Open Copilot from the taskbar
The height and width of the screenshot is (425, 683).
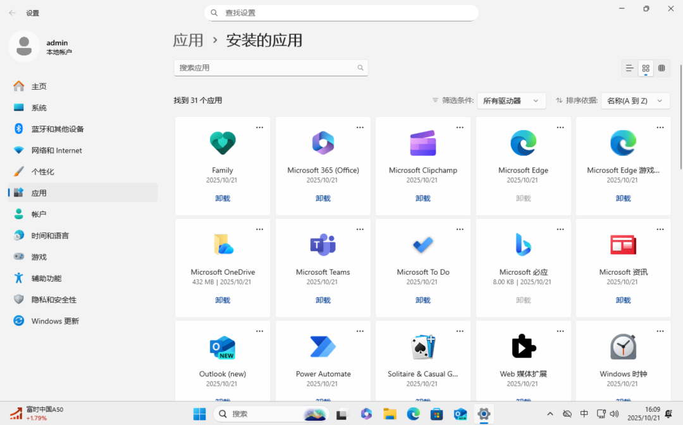point(366,414)
